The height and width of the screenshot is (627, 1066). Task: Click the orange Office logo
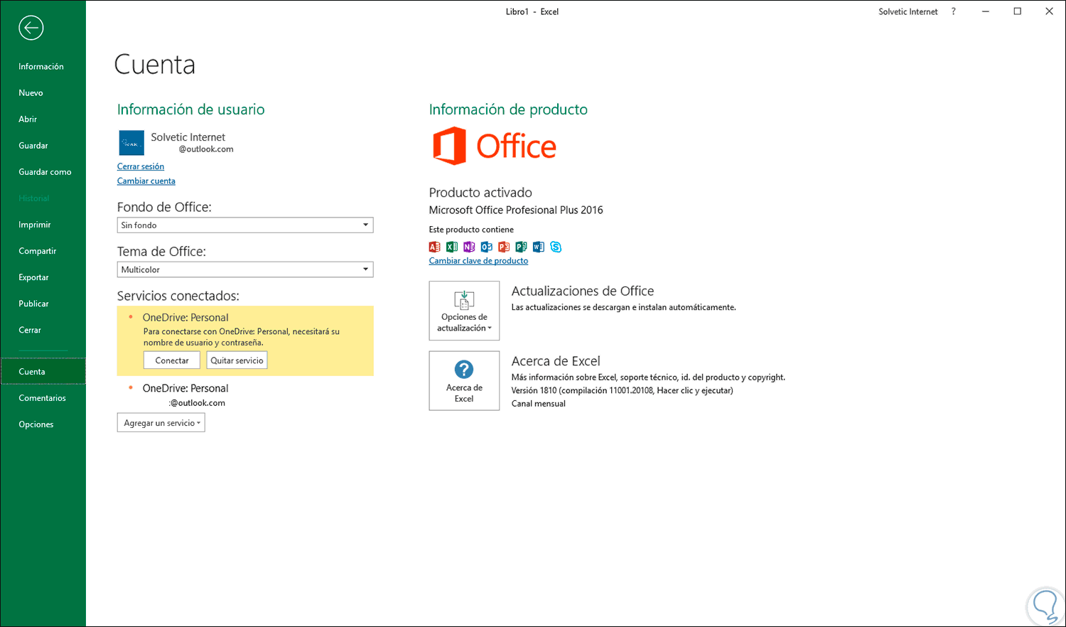[495, 146]
